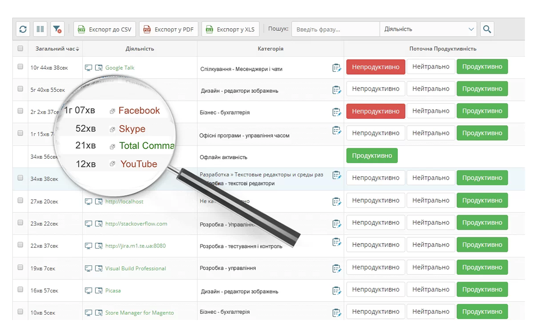Open the Google Talk activity link
Image resolution: width=538 pixels, height=336 pixels.
(x=120, y=68)
